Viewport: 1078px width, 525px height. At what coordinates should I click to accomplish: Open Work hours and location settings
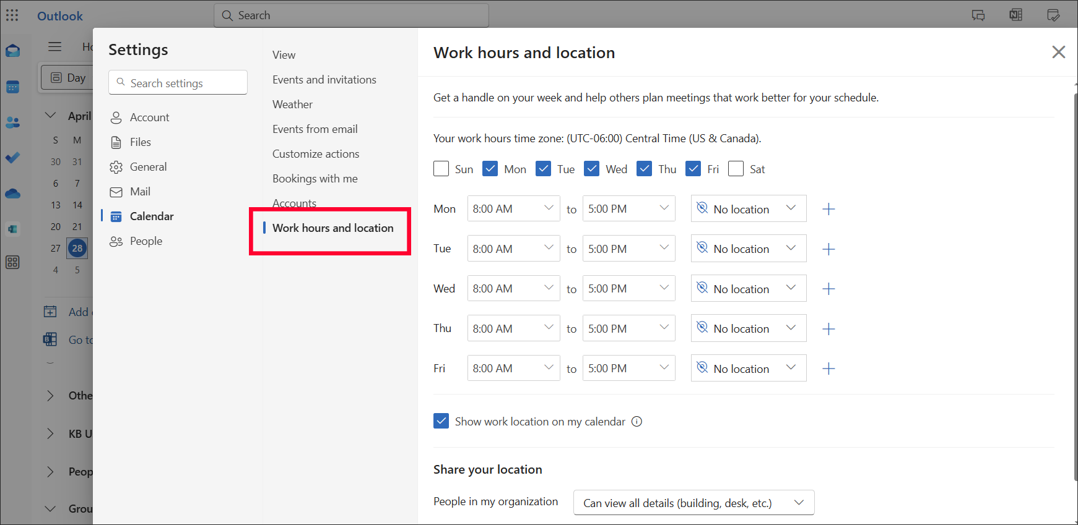tap(333, 228)
